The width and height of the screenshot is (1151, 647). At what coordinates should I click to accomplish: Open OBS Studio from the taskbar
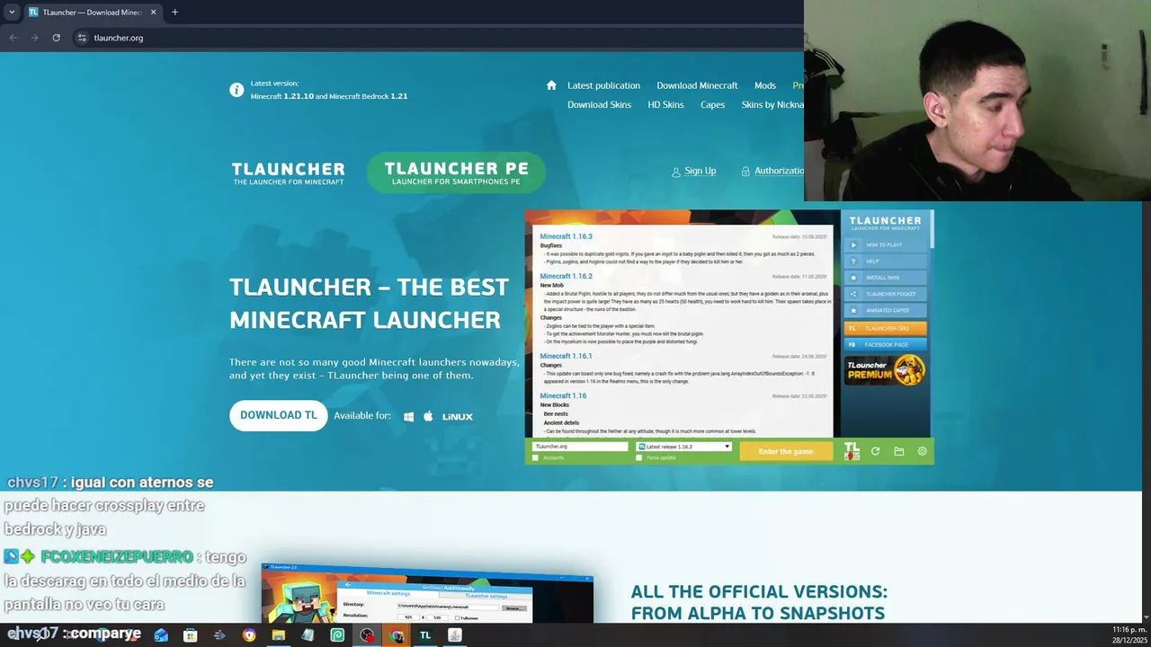367,635
